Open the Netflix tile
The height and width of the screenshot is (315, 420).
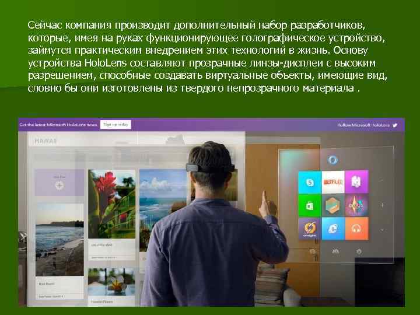[x=333, y=182]
